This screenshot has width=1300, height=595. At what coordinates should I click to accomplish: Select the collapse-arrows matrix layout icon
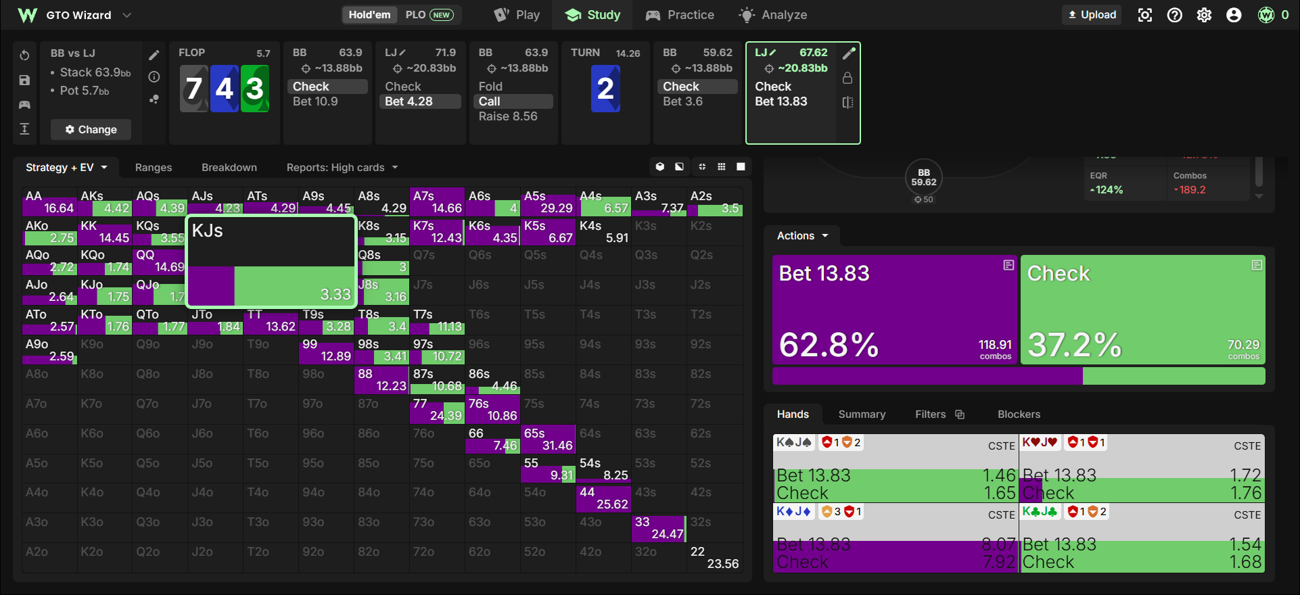(x=702, y=167)
